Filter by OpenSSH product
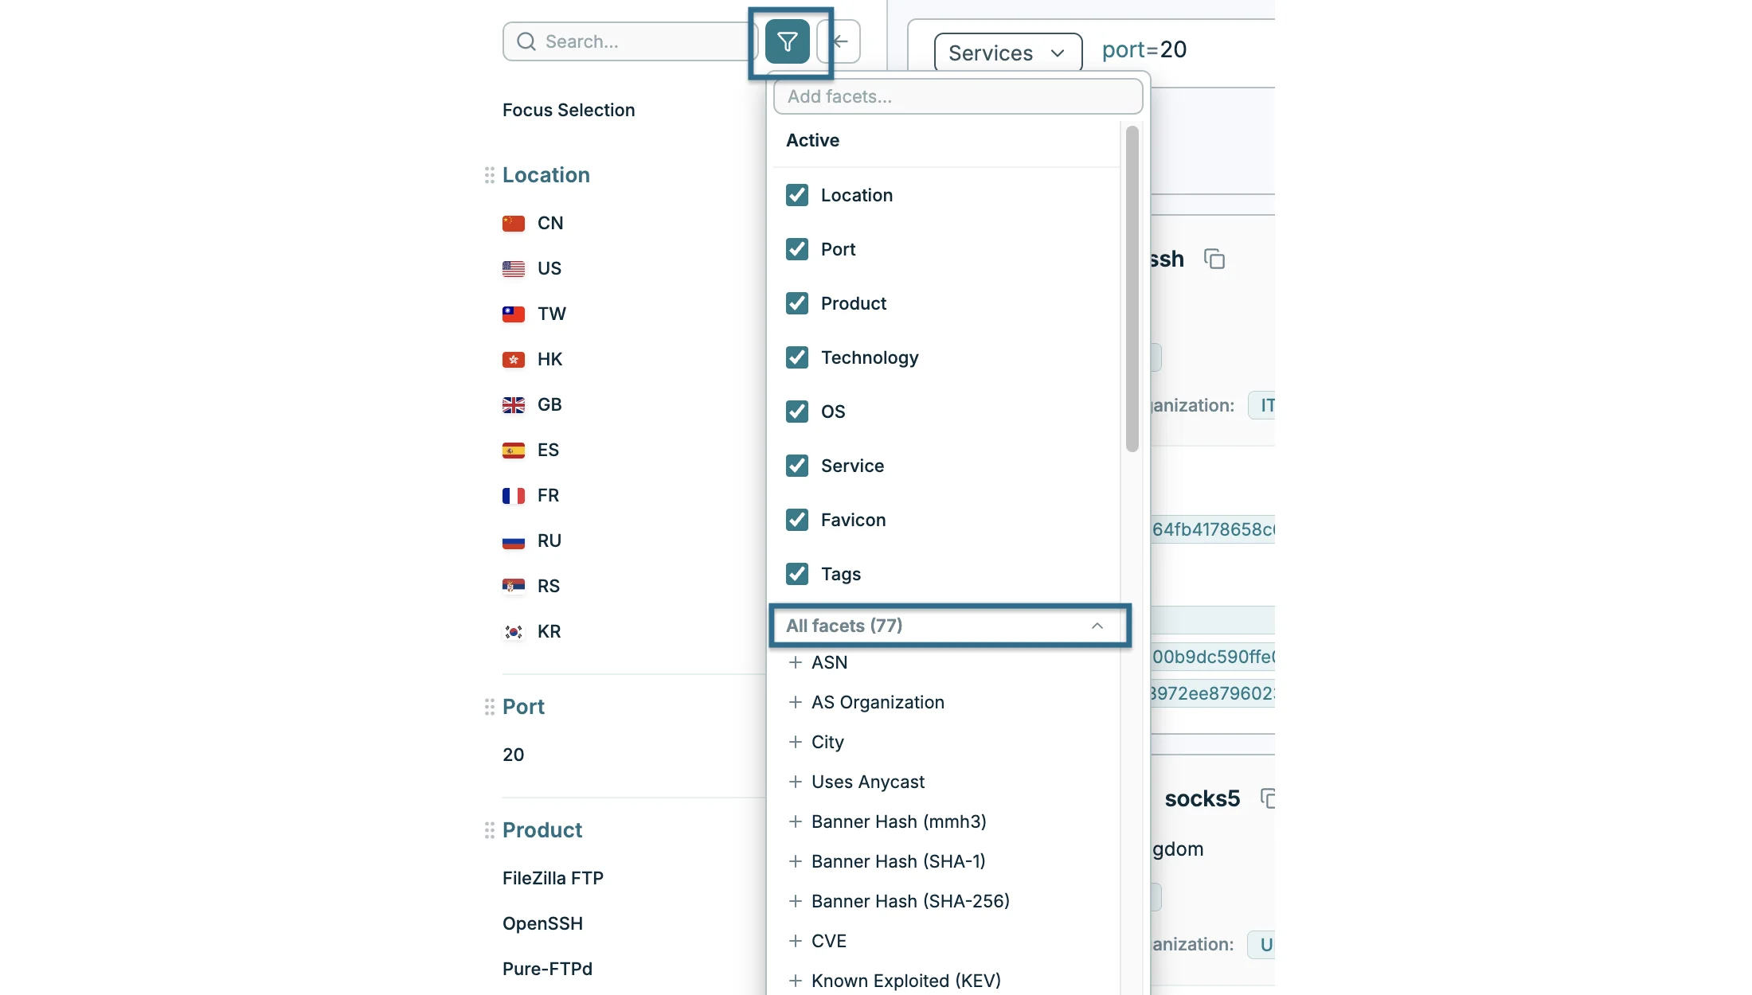Viewport: 1752px width, 995px height. pos(542,923)
